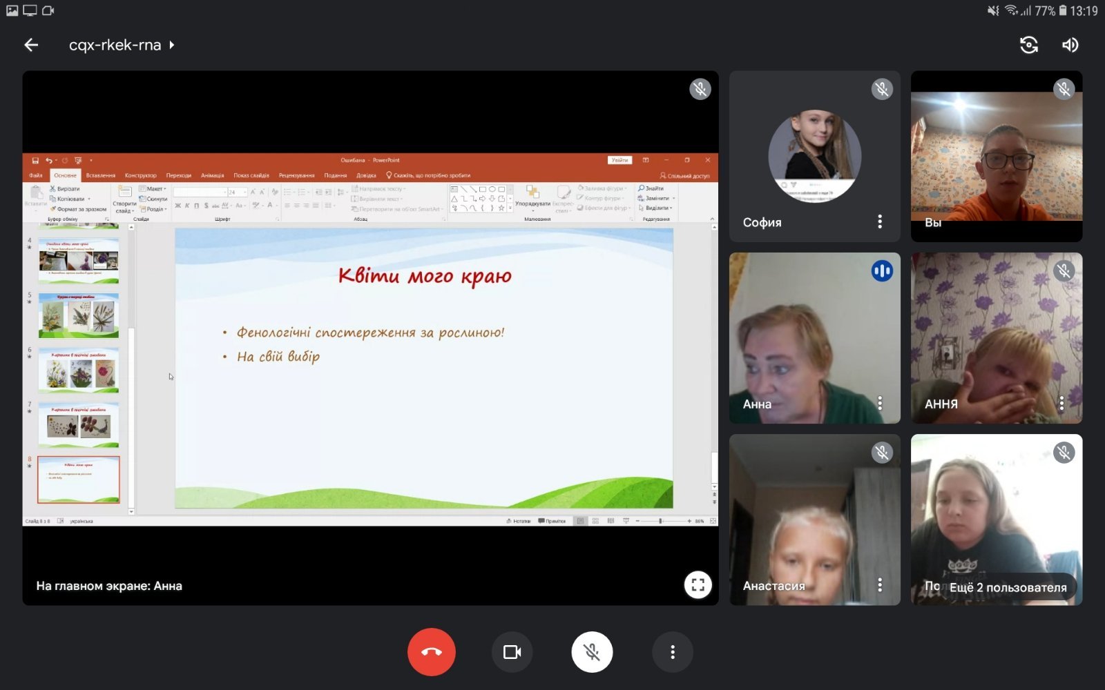Viewport: 1105px width, 690px height.
Task: Select slide 5 thumbnail in the slide panel
Action: click(x=78, y=315)
